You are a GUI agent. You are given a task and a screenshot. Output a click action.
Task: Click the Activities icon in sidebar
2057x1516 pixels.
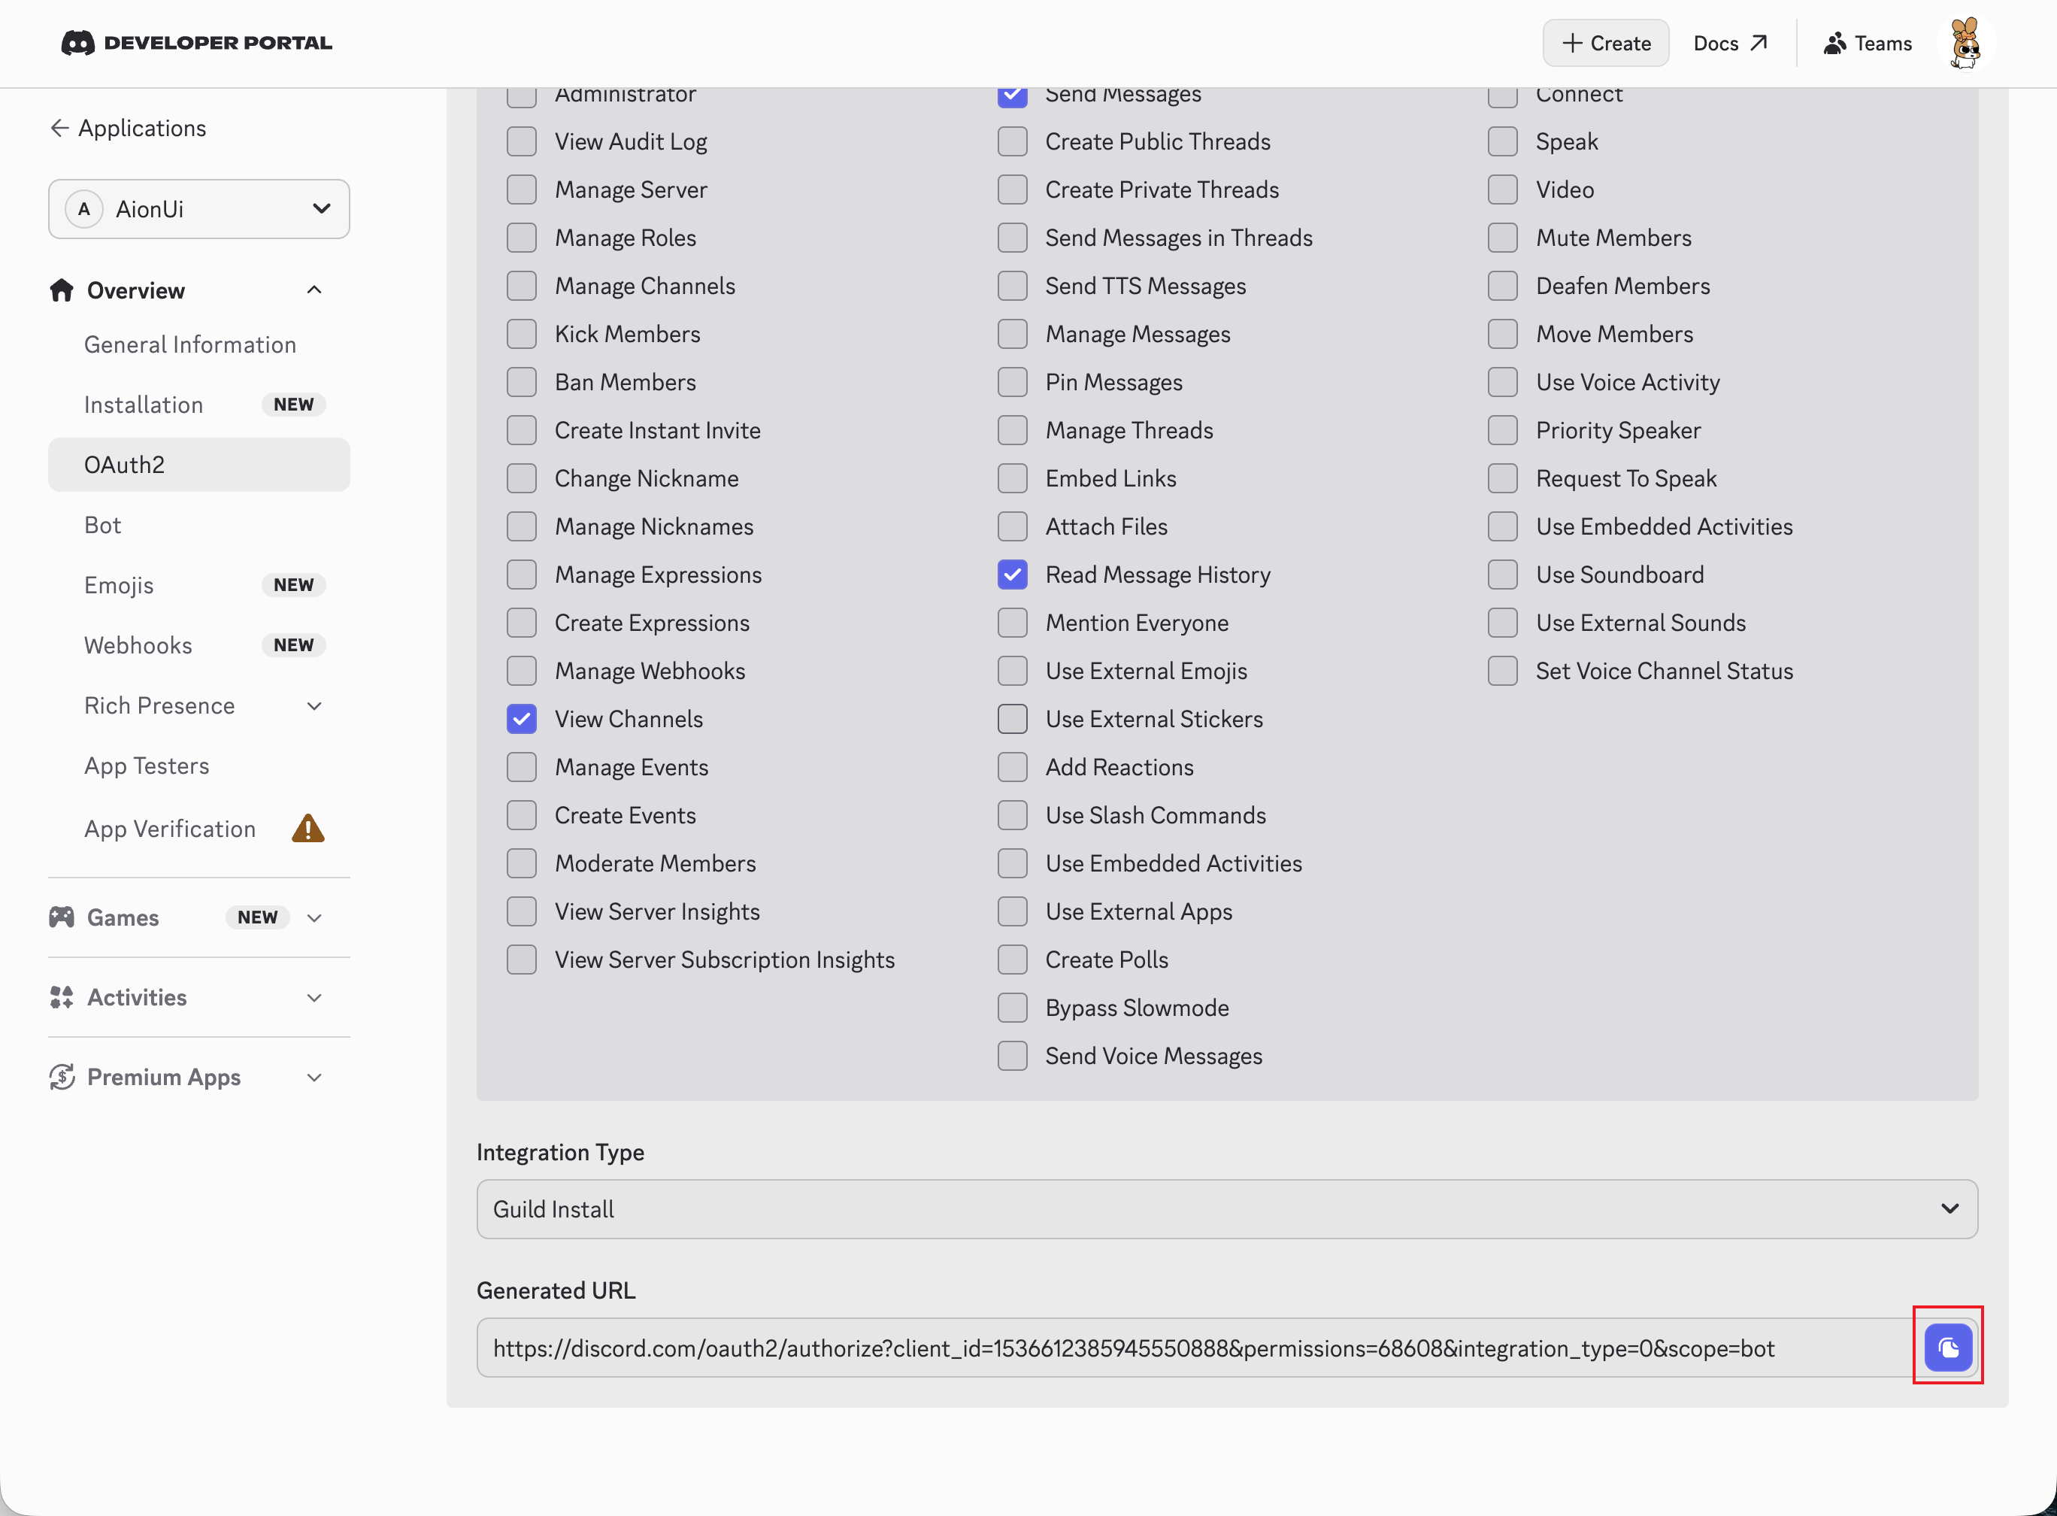(62, 996)
